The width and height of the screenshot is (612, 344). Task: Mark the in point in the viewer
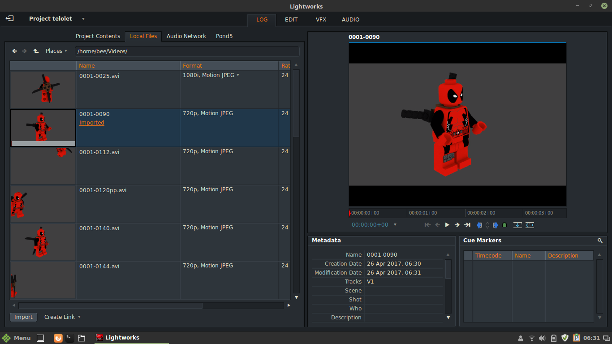[x=480, y=225]
